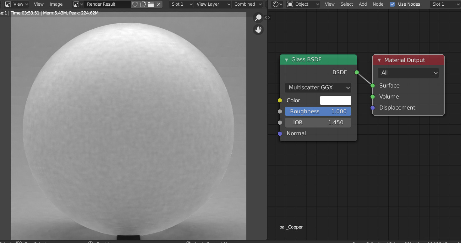461x243 pixels.
Task: Click the IOR value field
Action: (318, 122)
